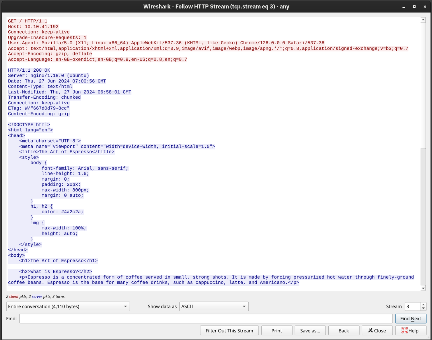Image resolution: width=432 pixels, height=340 pixels.
Task: Click the Back button
Action: pyautogui.click(x=344, y=331)
